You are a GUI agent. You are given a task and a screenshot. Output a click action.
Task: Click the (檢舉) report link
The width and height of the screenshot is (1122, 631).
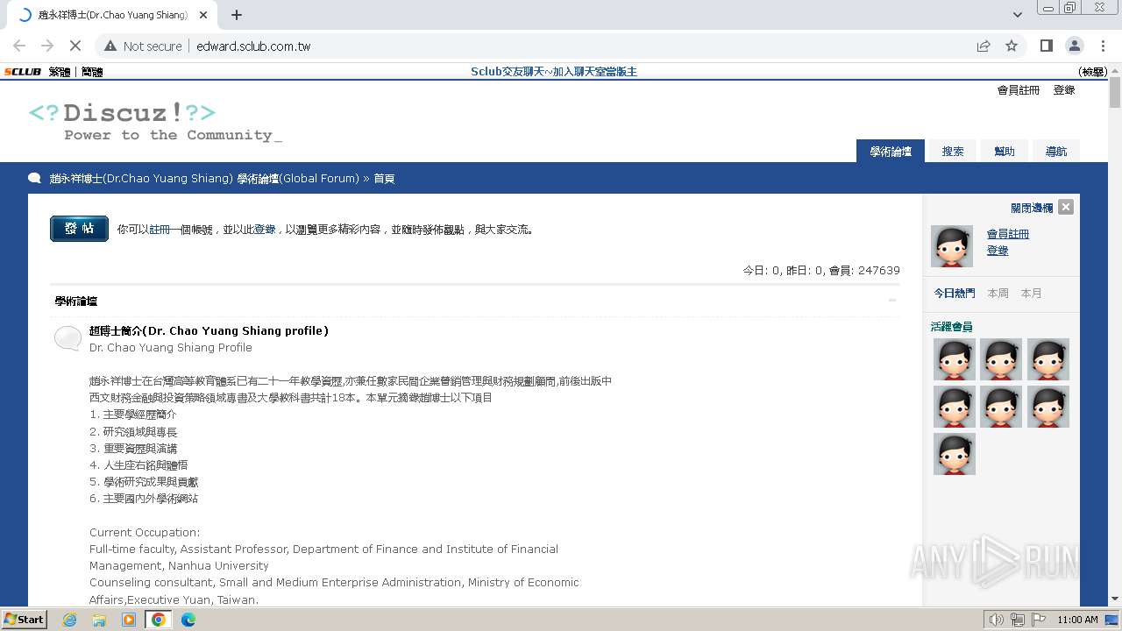(x=1093, y=72)
